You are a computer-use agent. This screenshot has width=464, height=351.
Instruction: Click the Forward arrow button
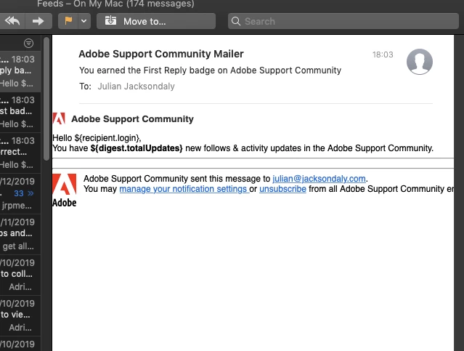click(38, 21)
